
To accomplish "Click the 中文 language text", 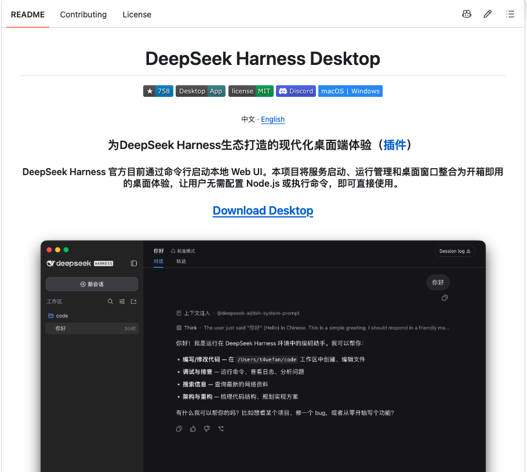I will click(248, 119).
